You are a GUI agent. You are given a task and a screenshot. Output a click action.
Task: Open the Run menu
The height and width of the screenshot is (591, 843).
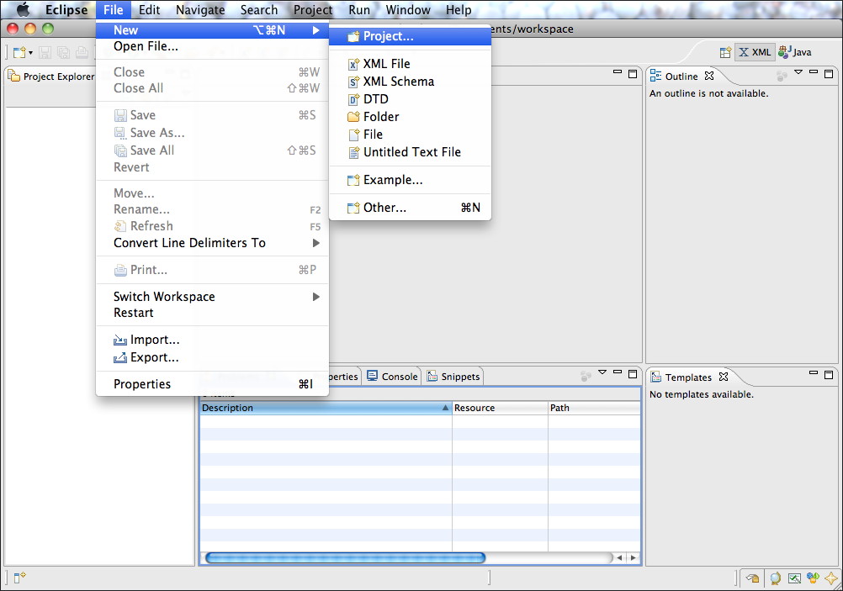pos(359,10)
